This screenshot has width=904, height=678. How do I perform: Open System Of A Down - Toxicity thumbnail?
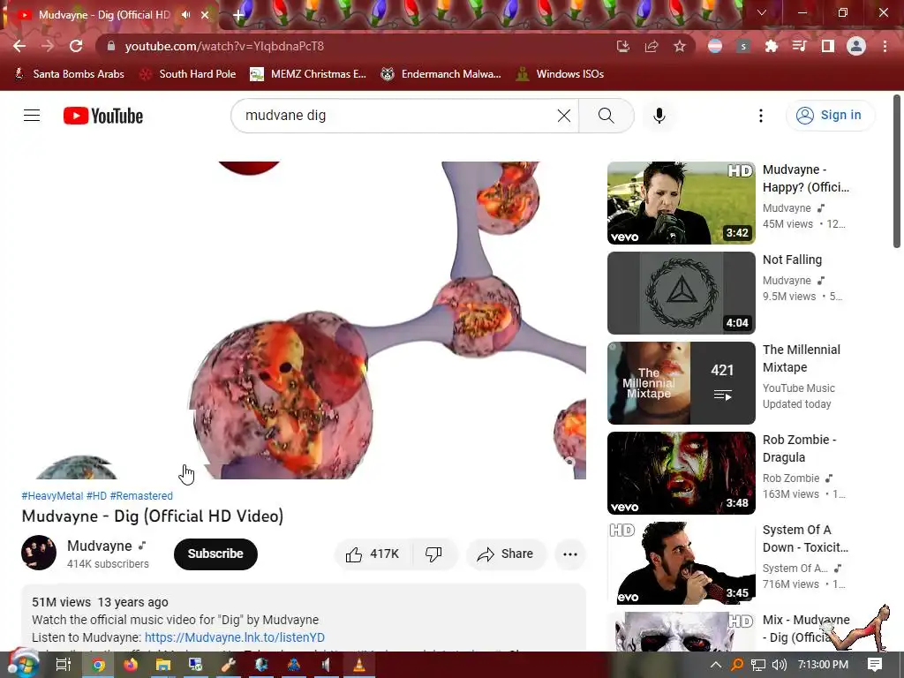tap(681, 563)
